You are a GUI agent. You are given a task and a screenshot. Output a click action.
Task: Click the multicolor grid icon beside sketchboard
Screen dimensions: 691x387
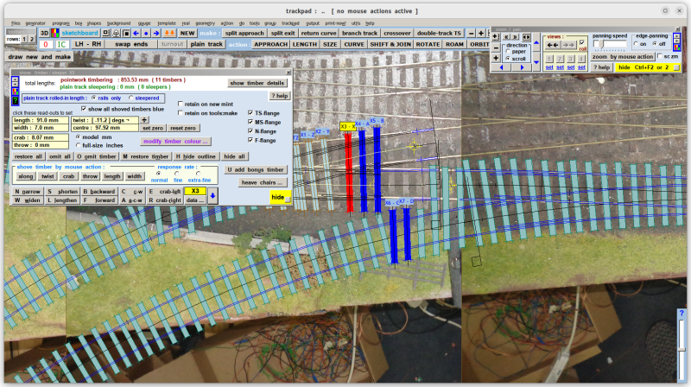55,33
